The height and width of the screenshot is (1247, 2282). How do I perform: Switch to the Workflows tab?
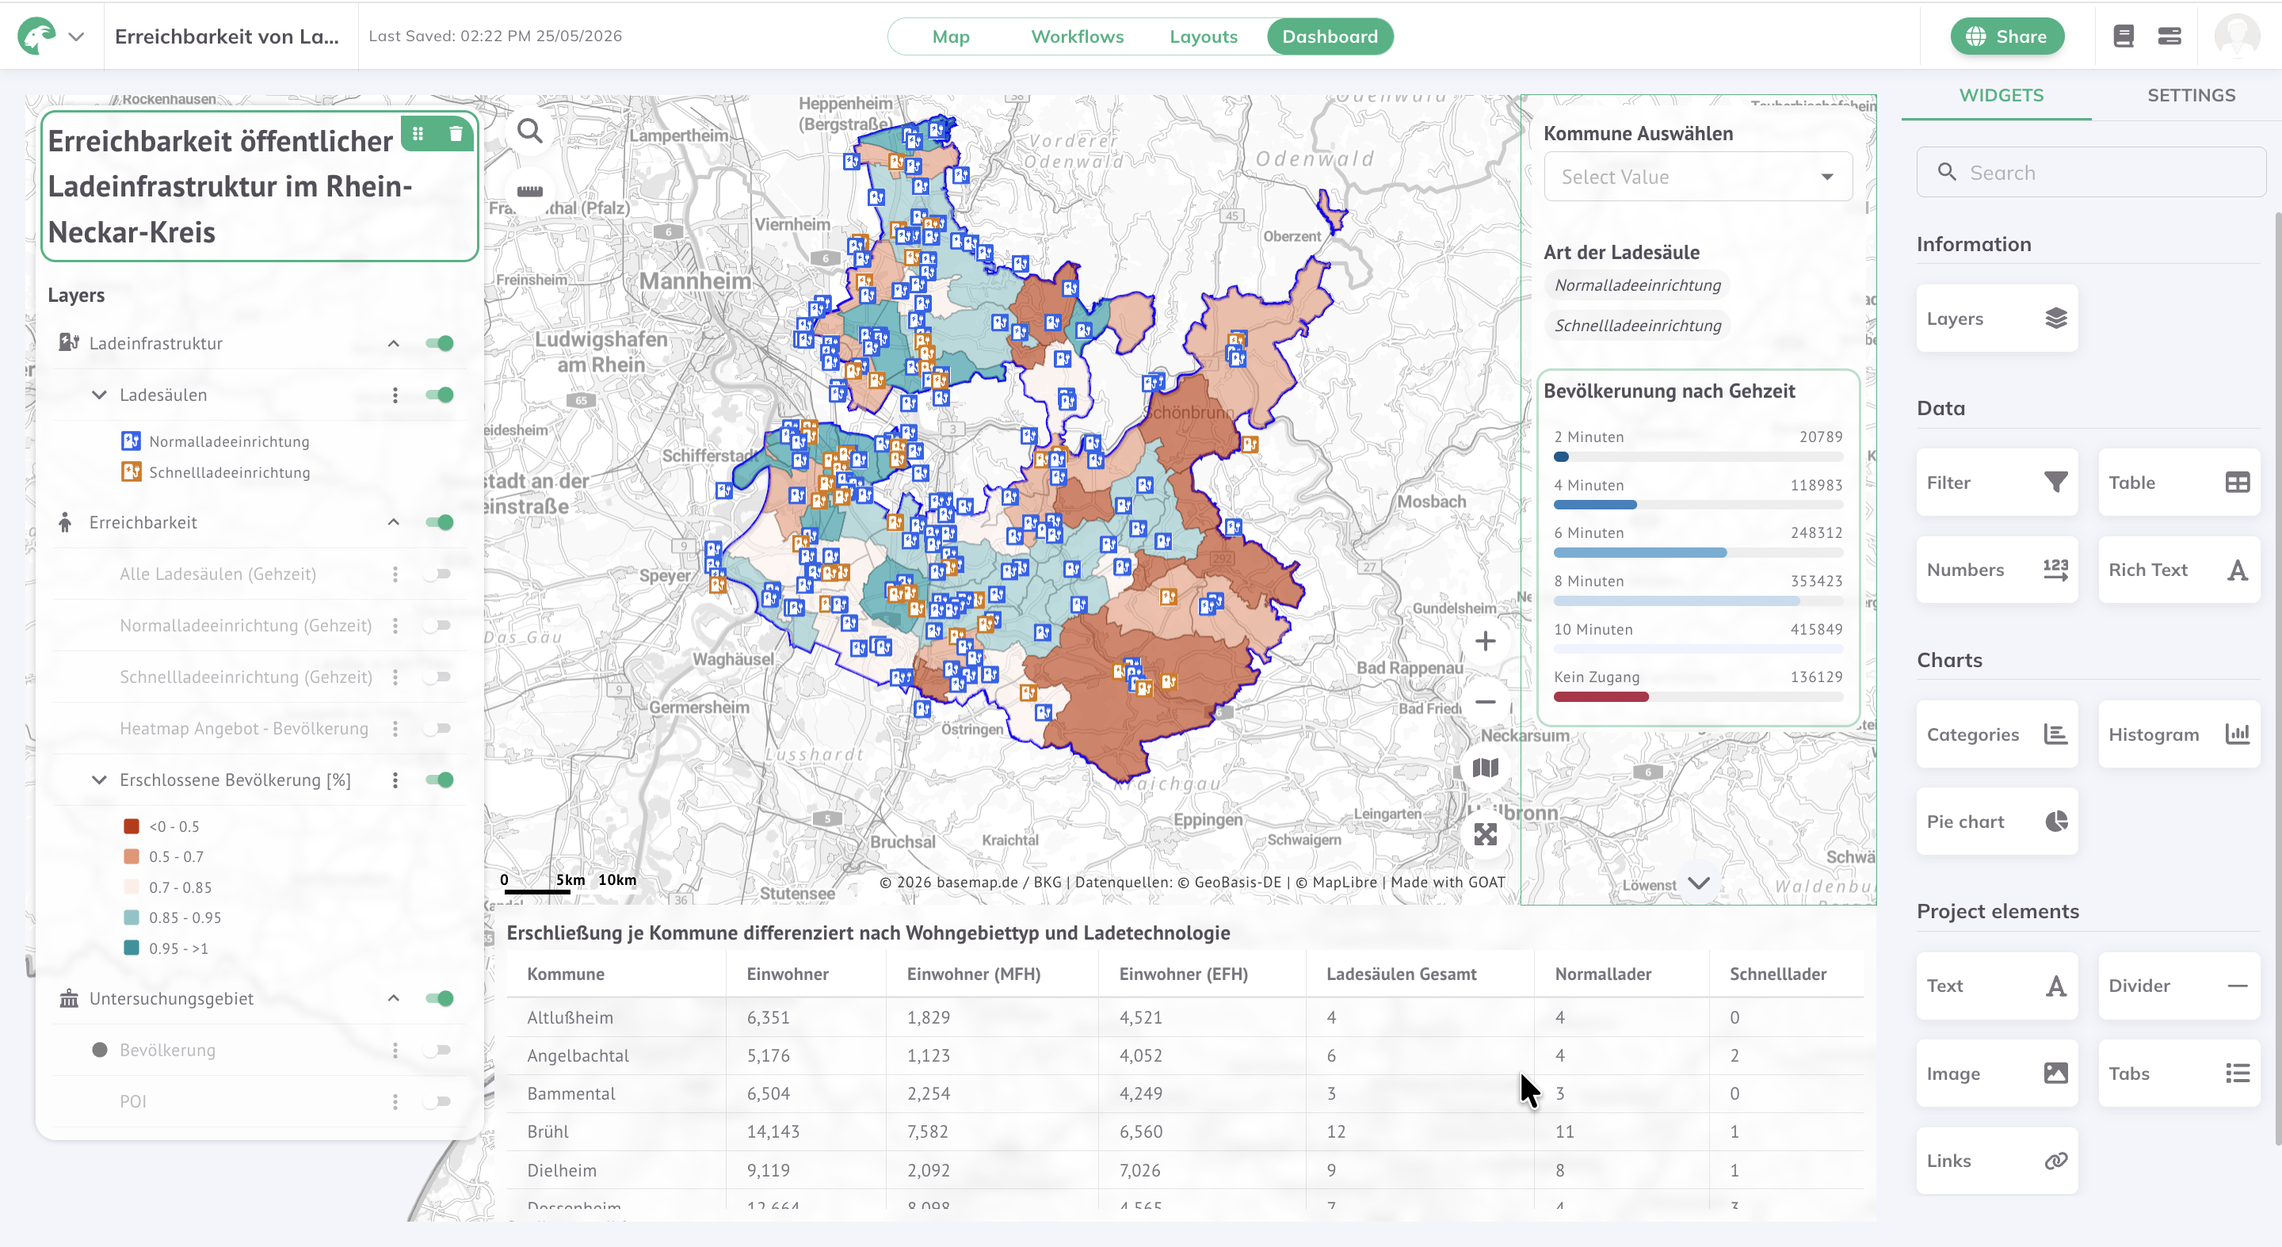(x=1078, y=36)
